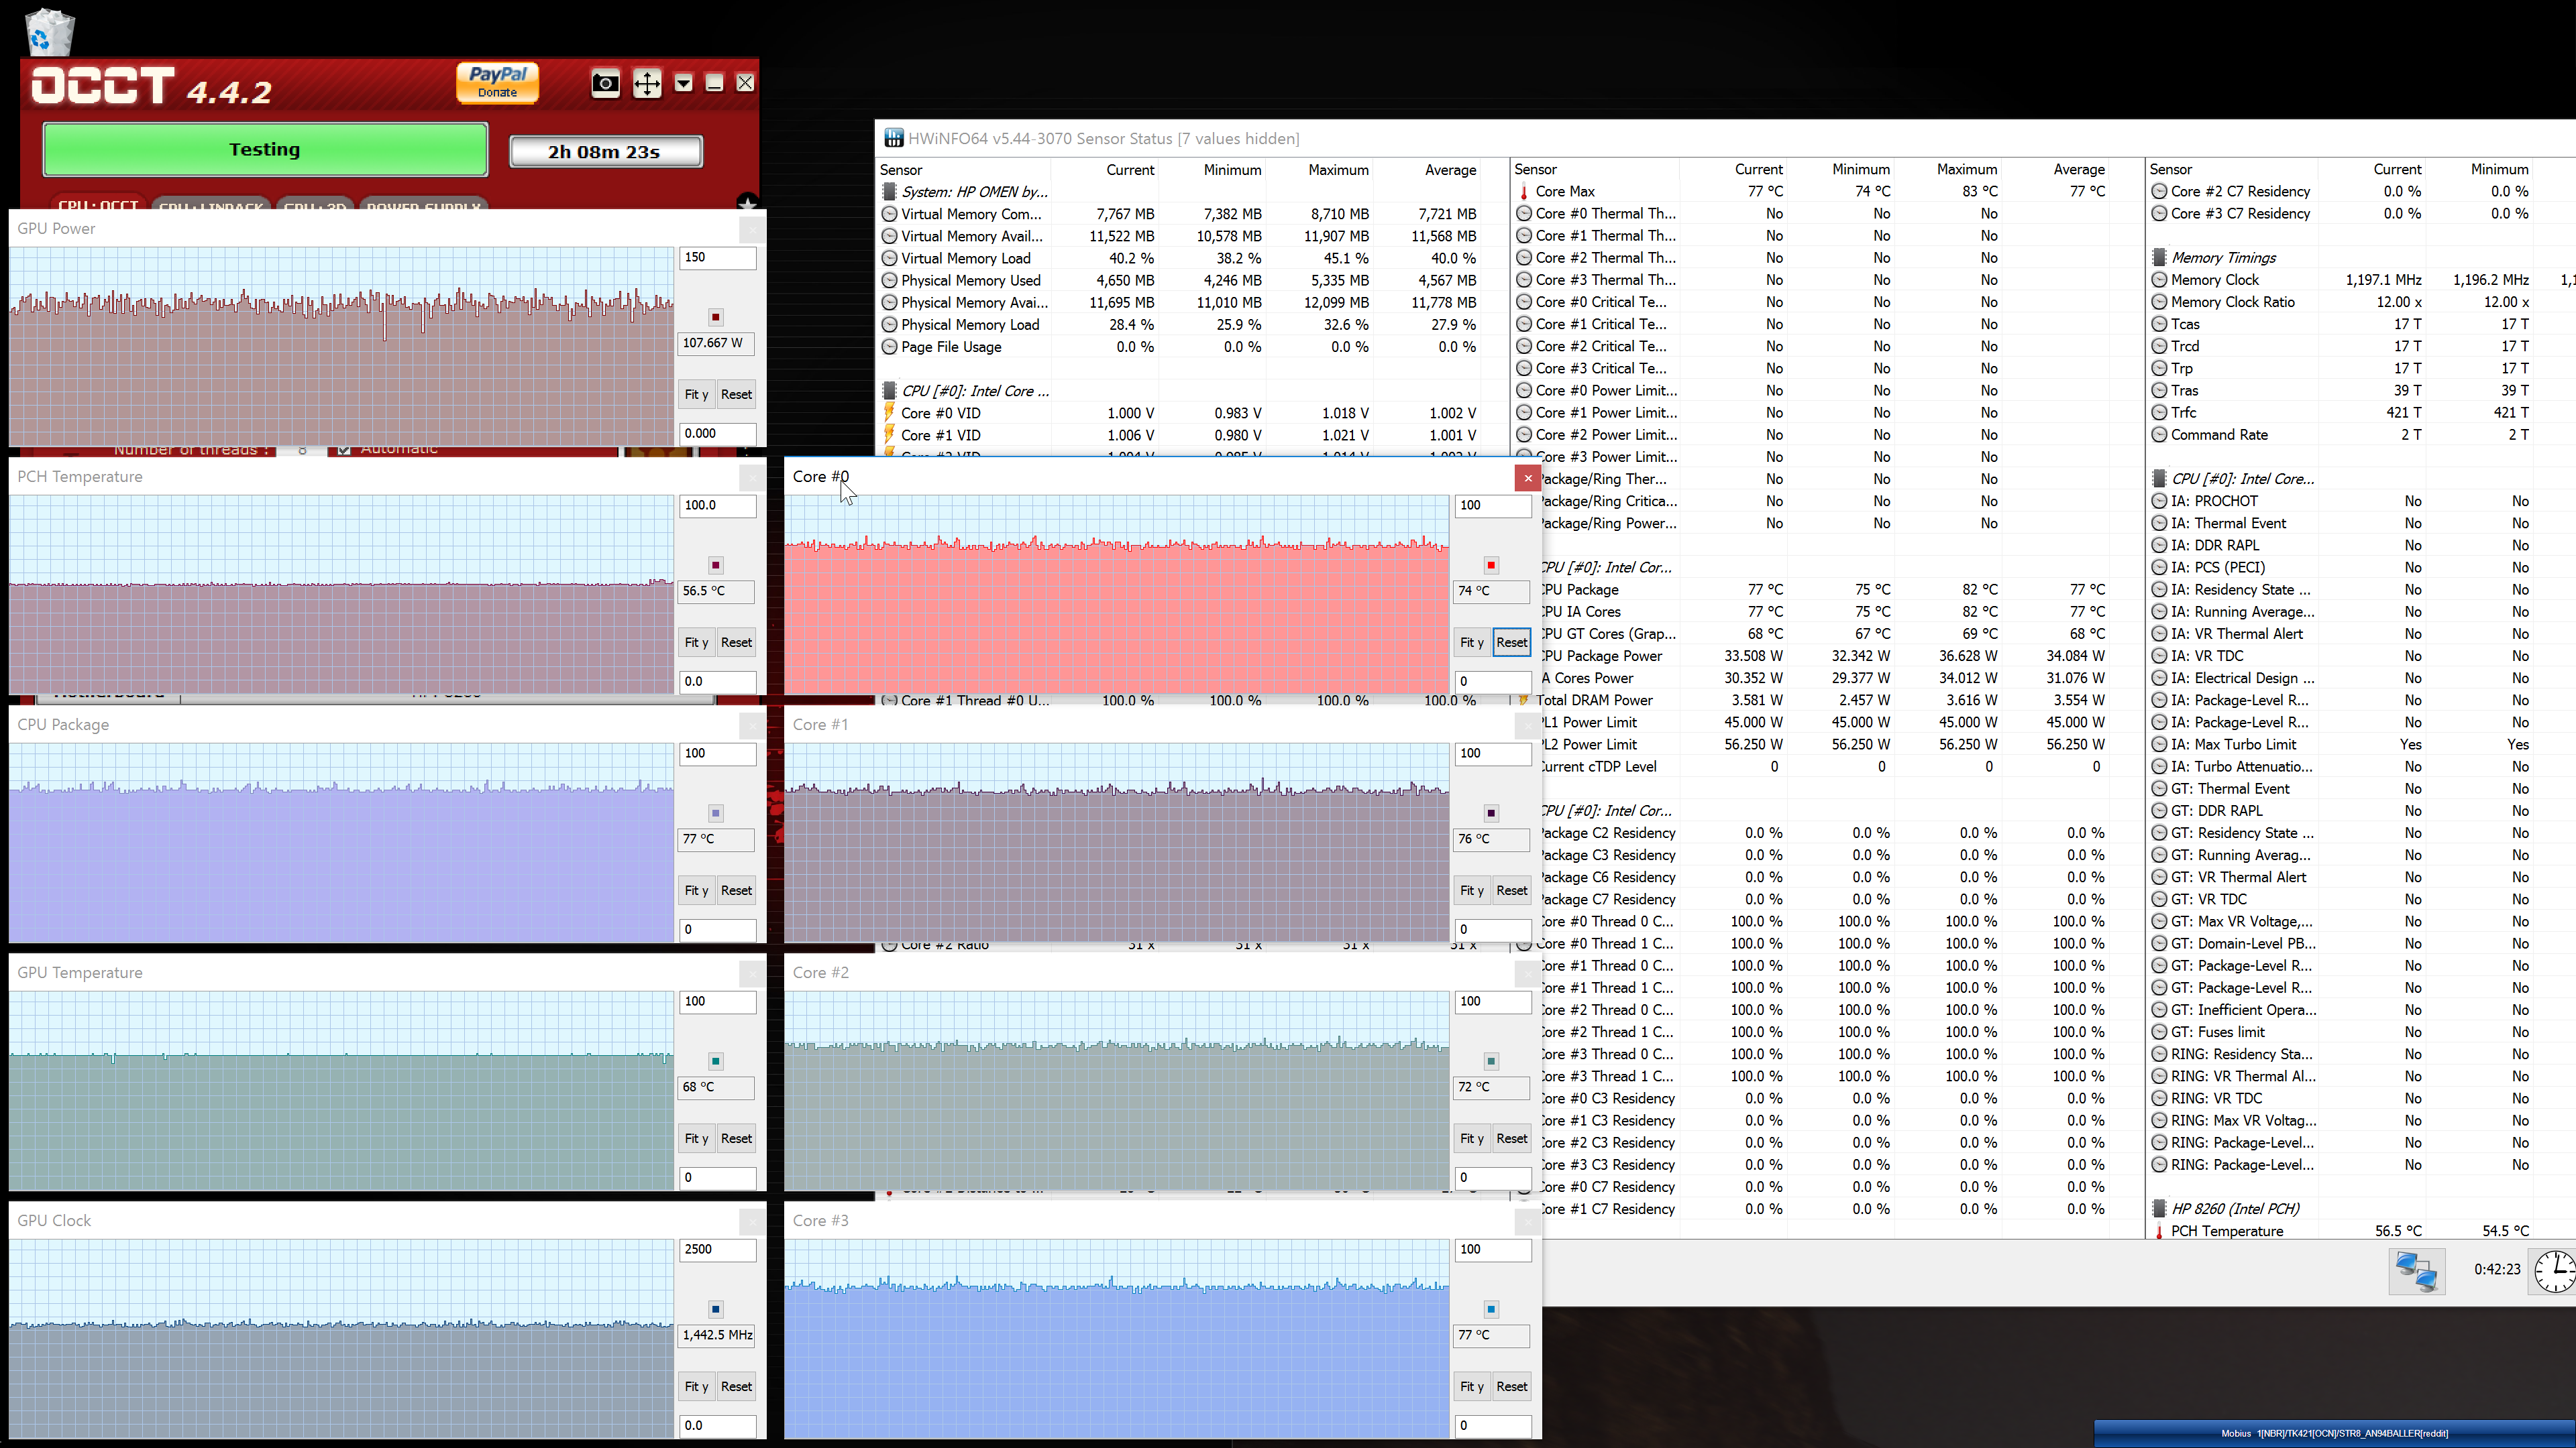The image size is (2576, 1448).
Task: Click the IA: PROCHOT sensor icon
Action: pyautogui.click(x=2159, y=501)
